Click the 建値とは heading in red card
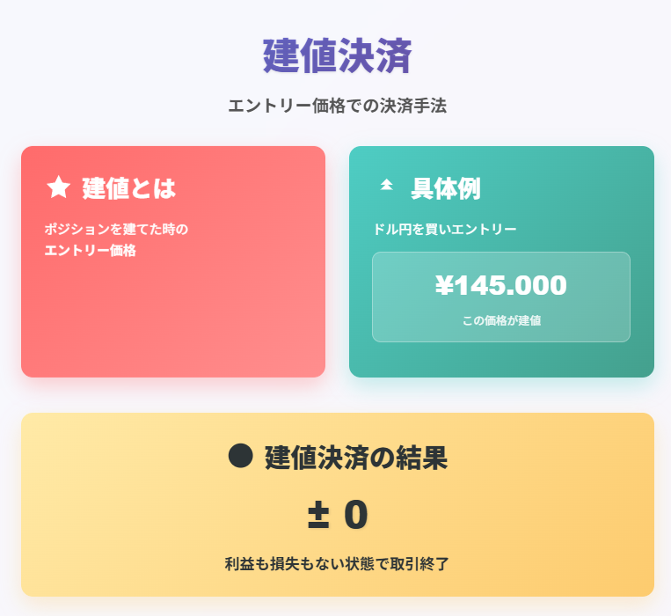This screenshot has height=616, width=671. pyautogui.click(x=128, y=188)
